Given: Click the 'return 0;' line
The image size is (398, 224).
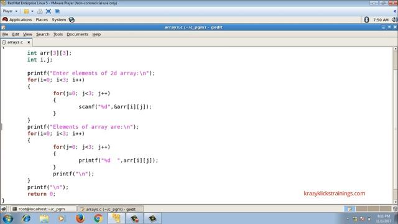Looking at the screenshot, I should point(42,194).
